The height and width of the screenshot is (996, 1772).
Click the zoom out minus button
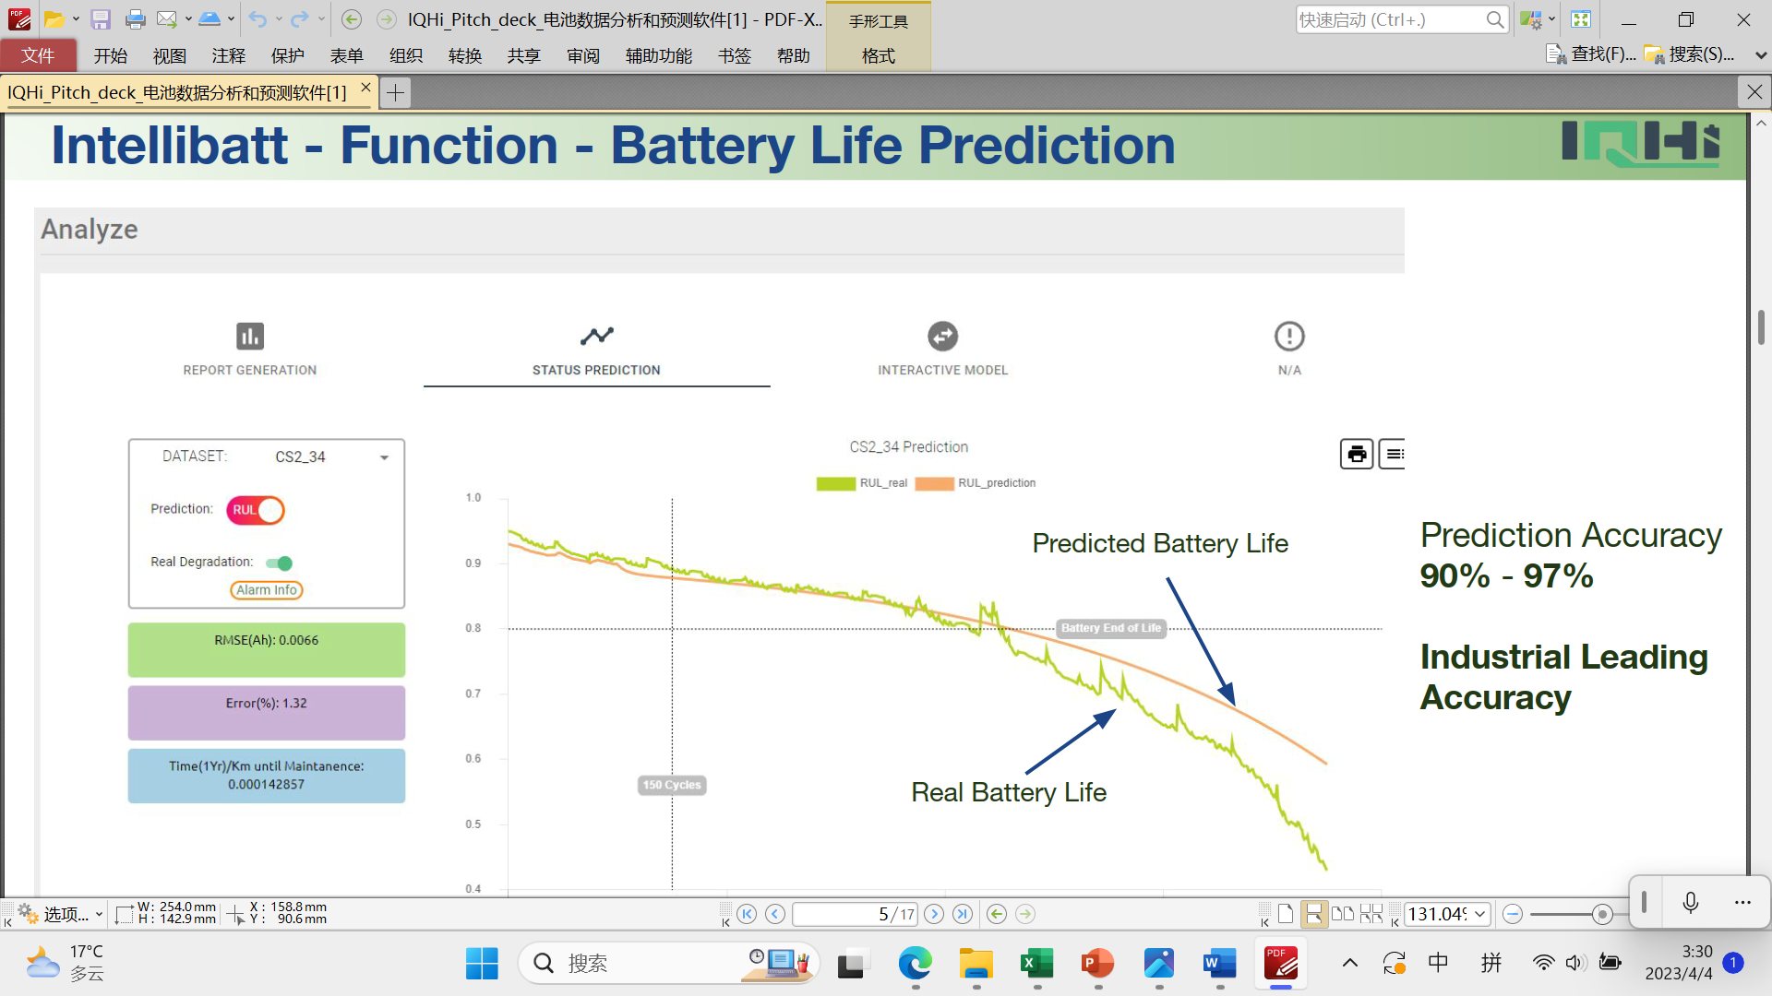coord(1512,914)
